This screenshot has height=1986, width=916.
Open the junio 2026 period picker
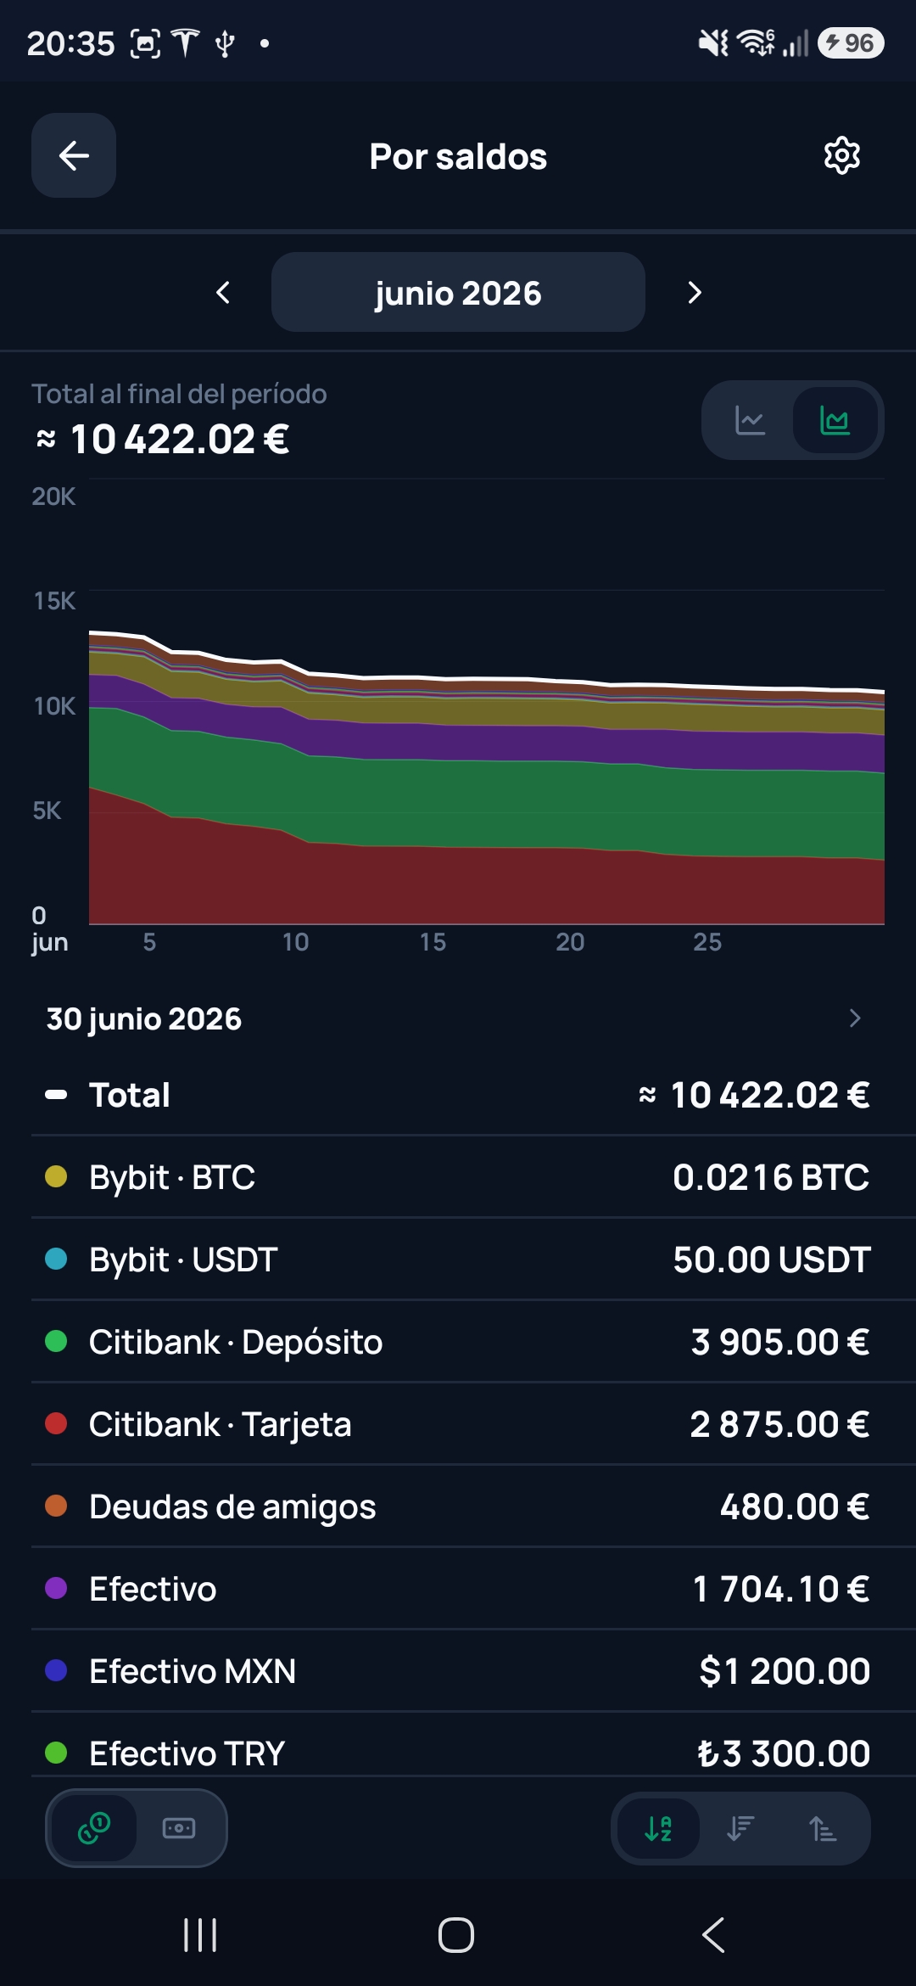pyautogui.click(x=458, y=292)
